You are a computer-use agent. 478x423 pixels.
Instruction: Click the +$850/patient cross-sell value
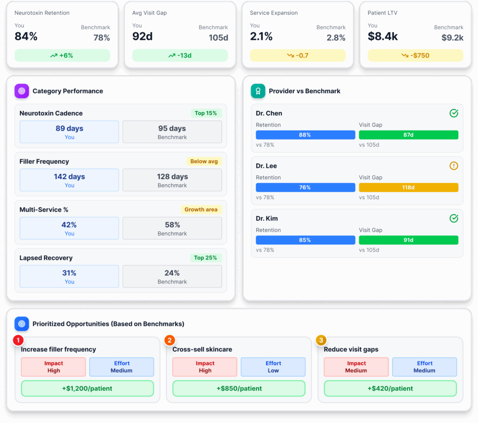click(x=239, y=388)
